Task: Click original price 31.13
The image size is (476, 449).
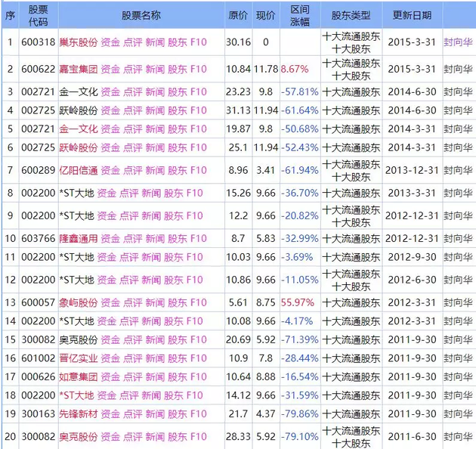Action: [238, 110]
